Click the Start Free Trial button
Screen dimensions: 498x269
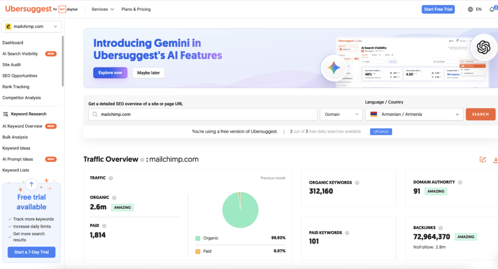point(438,9)
